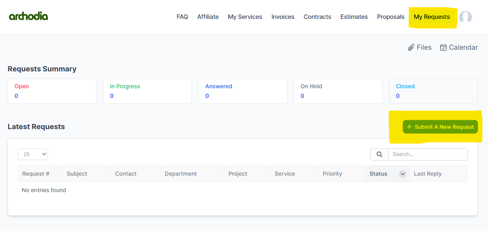Click the requests Search input field
488x231 pixels.
[x=428, y=154]
